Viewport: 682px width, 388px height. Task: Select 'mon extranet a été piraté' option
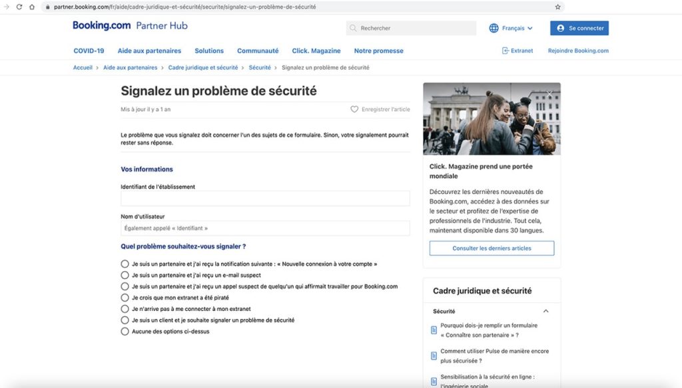click(125, 298)
